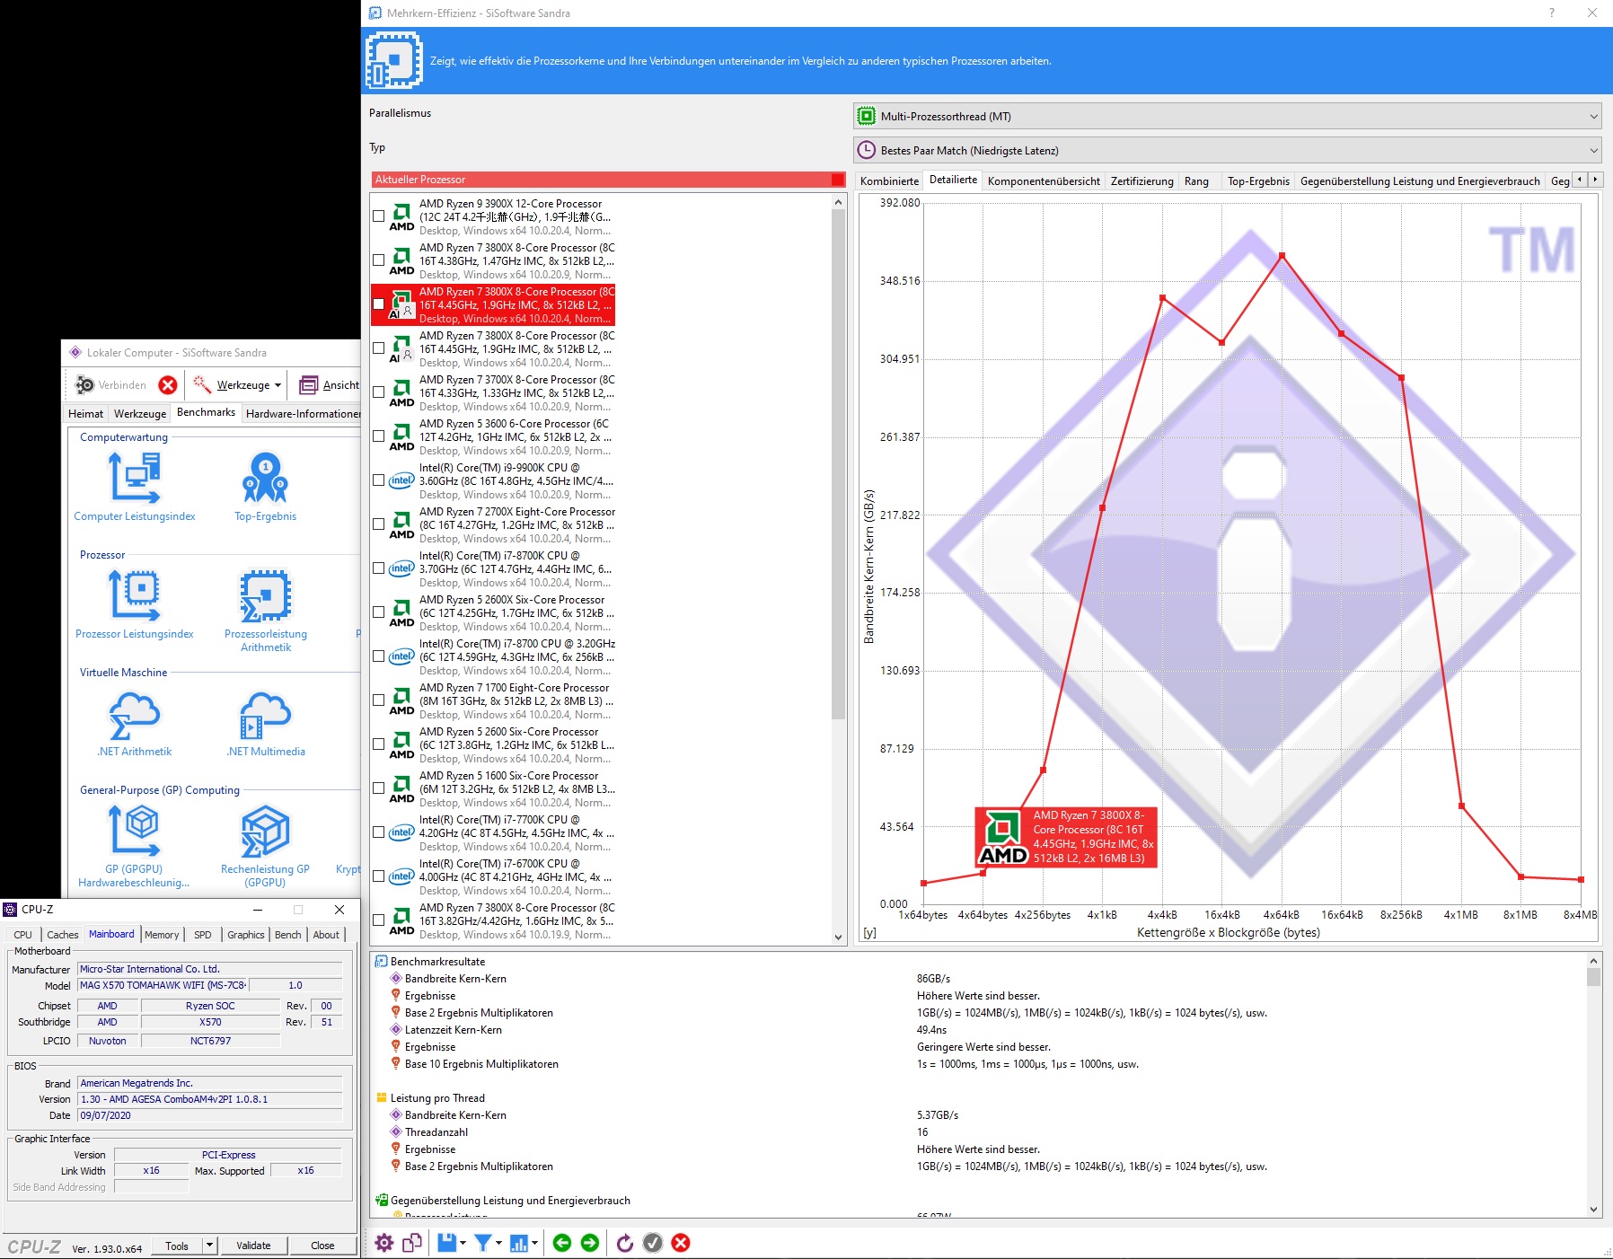1613x1259 pixels.
Task: Click the right tab-scroll arrow beside Geg tab
Action: pyautogui.click(x=1595, y=180)
